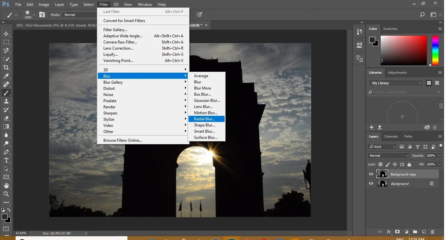This screenshot has width=446, height=240.
Task: Choose Motion Blur from the submenu
Action: pyautogui.click(x=206, y=113)
